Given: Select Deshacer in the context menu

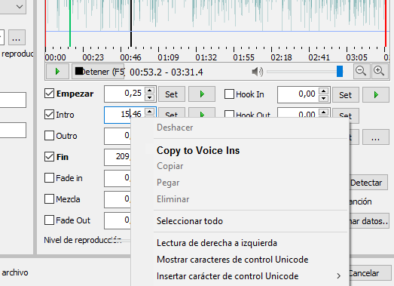Looking at the screenshot, I should (x=175, y=128).
